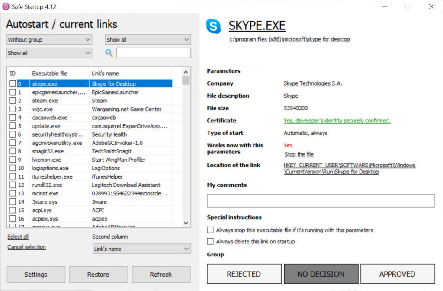
Task: Select the Logitech Download Assistant entry
Action: point(126,185)
